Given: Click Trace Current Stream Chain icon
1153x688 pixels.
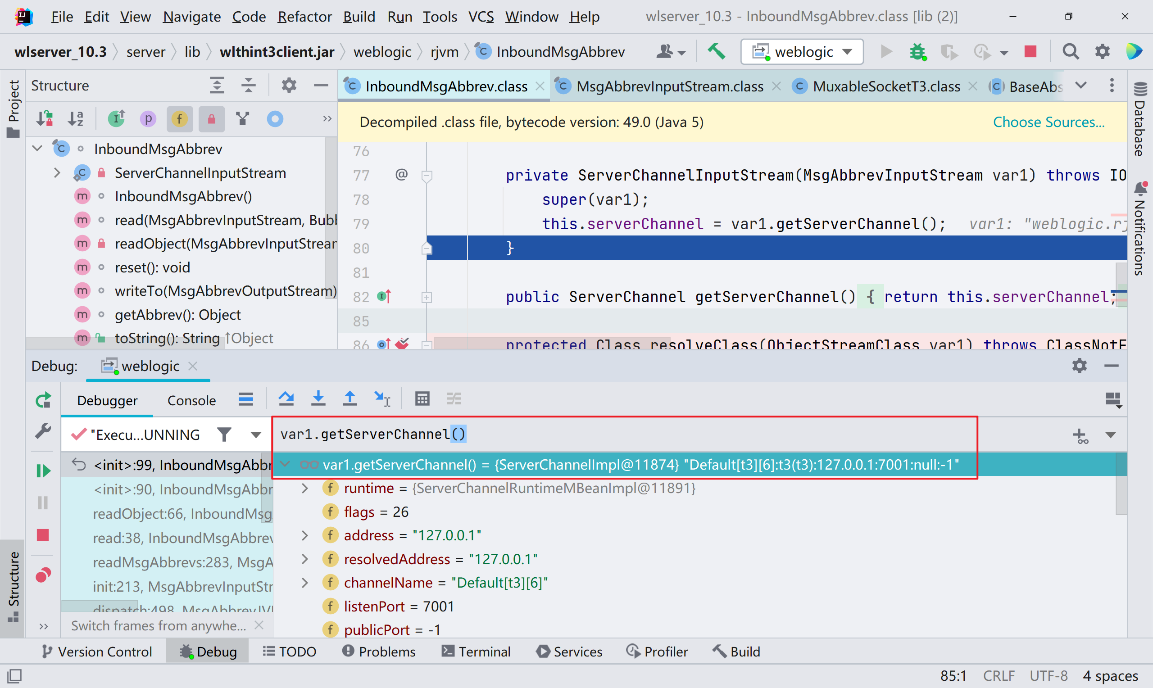Looking at the screenshot, I should (x=454, y=398).
